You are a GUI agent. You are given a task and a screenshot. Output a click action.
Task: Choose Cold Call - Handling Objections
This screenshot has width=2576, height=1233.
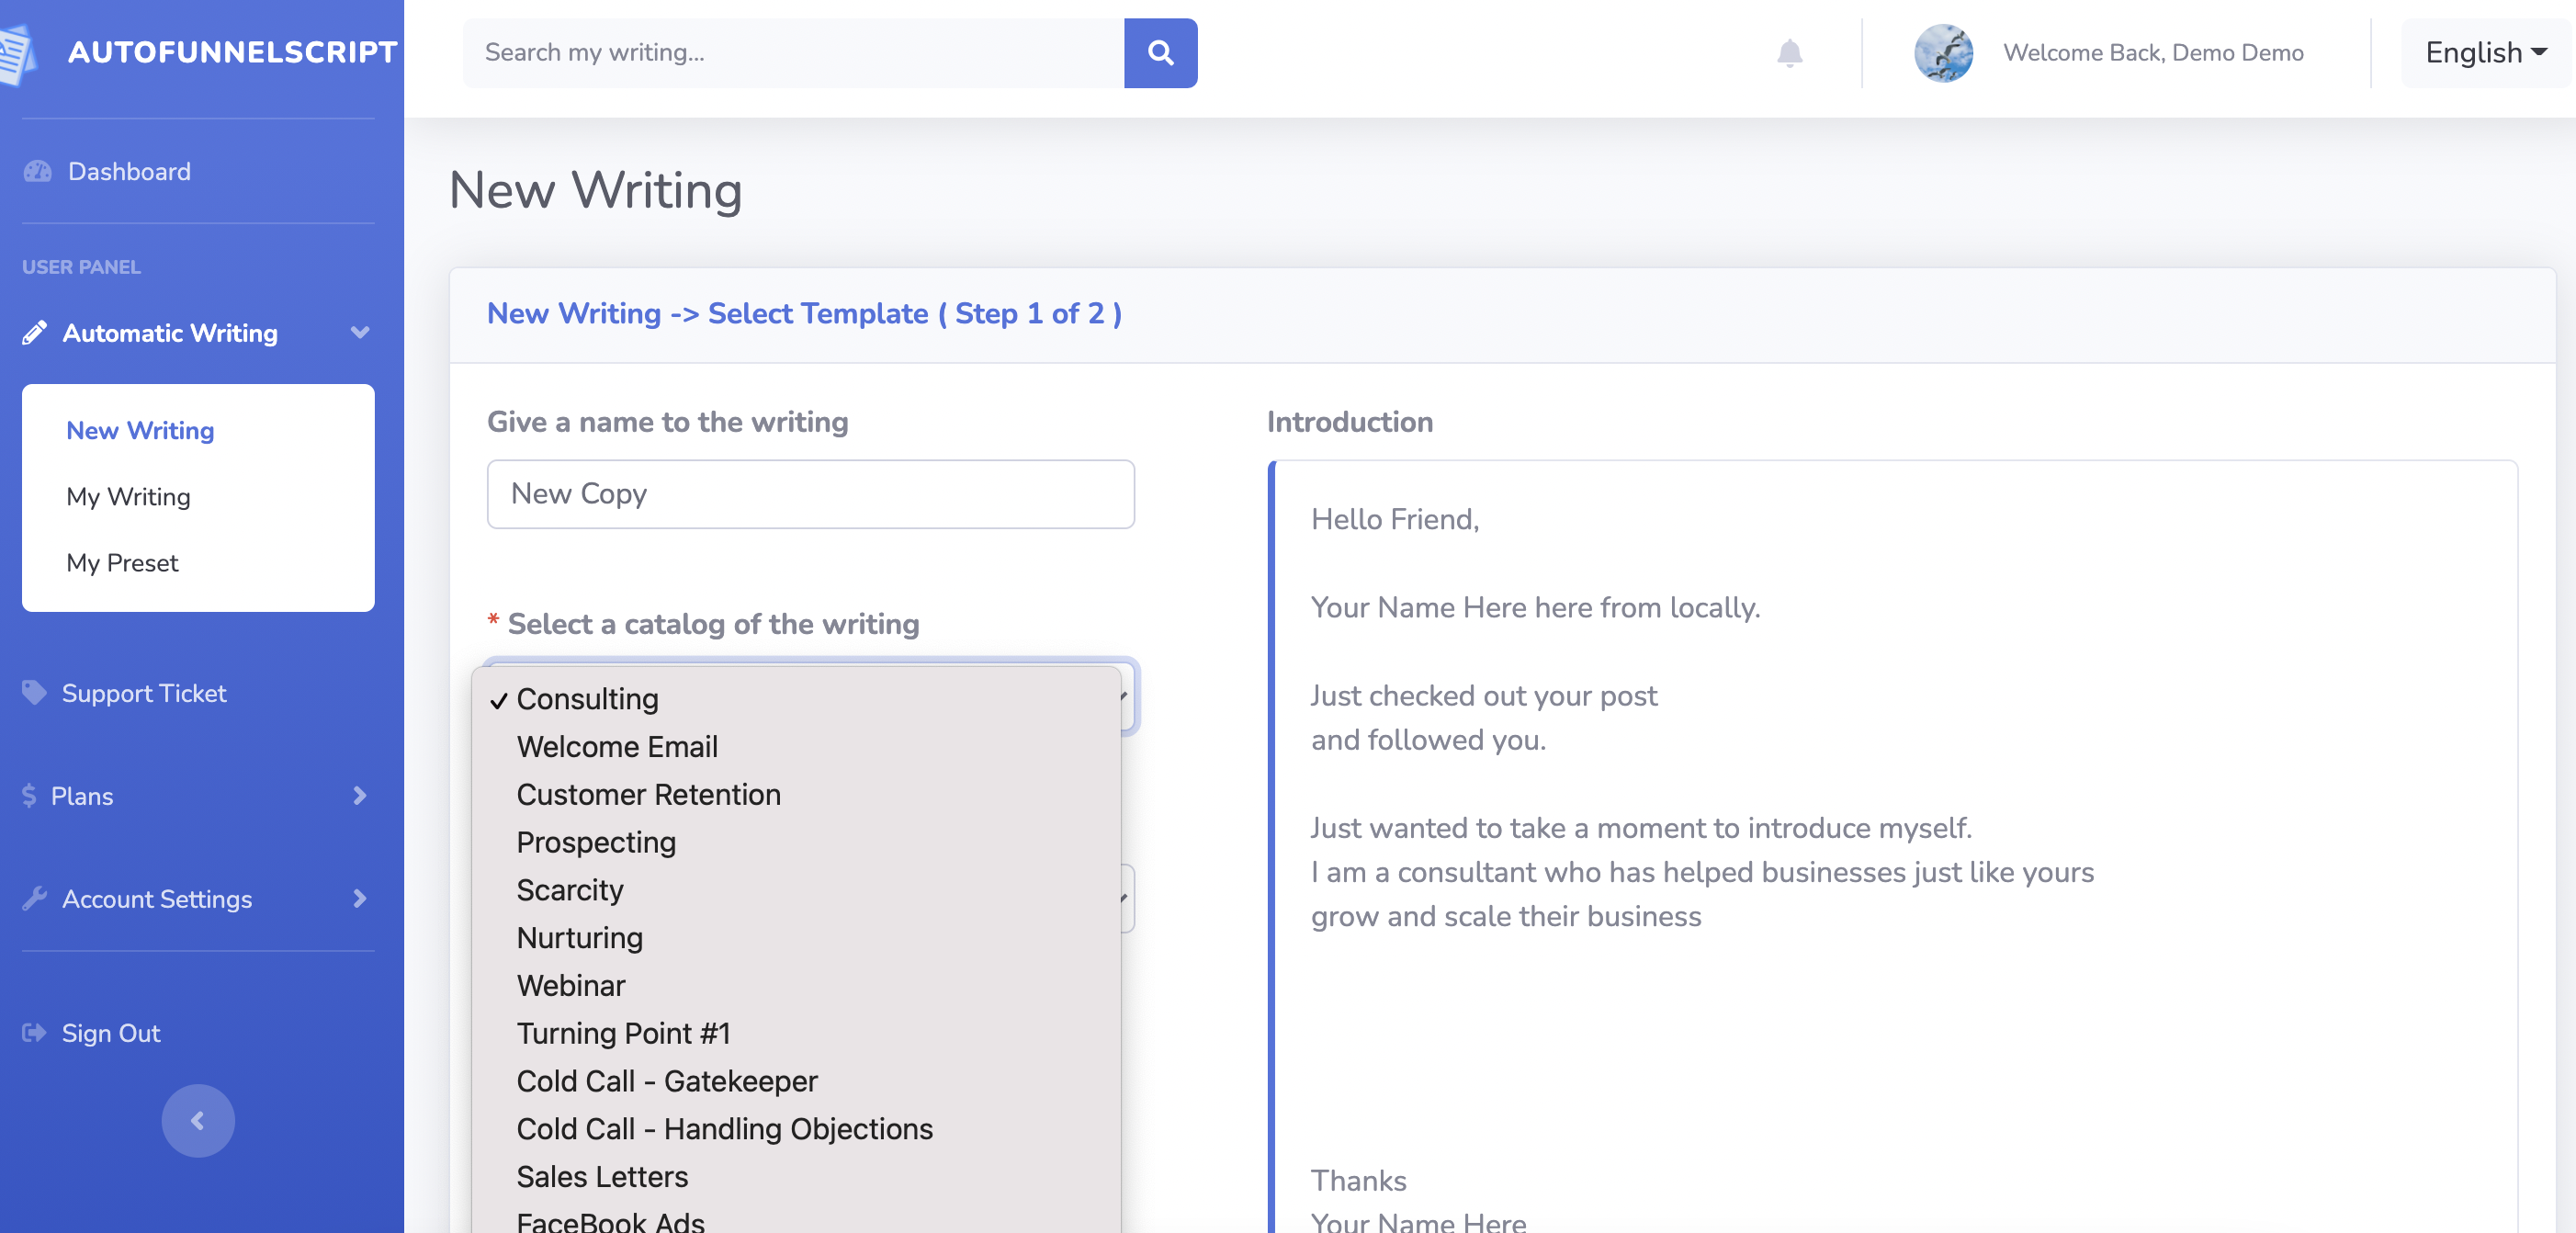(796, 1128)
